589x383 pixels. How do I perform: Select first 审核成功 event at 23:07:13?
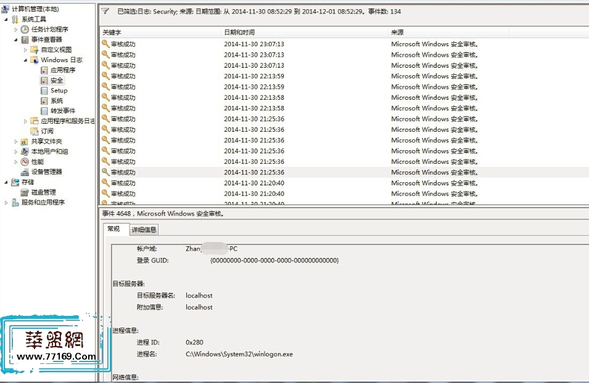123,44
